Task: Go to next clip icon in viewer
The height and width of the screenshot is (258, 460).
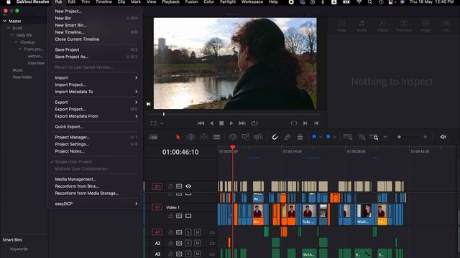Action: coord(305,123)
